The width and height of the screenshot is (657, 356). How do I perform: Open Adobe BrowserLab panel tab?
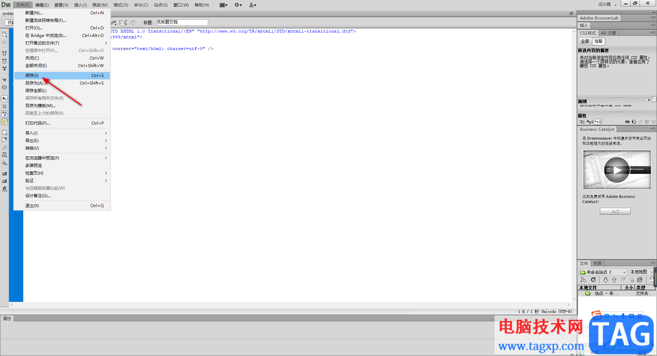(x=599, y=18)
